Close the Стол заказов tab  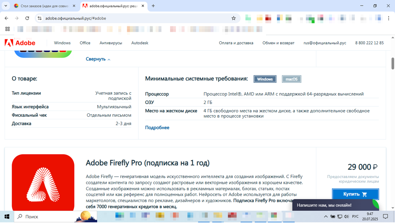(x=74, y=6)
